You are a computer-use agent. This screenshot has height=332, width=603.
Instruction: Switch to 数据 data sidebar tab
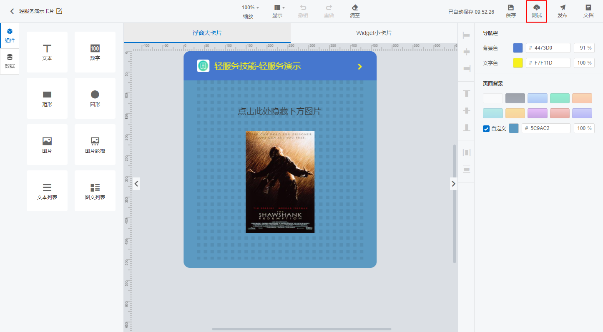(x=10, y=61)
